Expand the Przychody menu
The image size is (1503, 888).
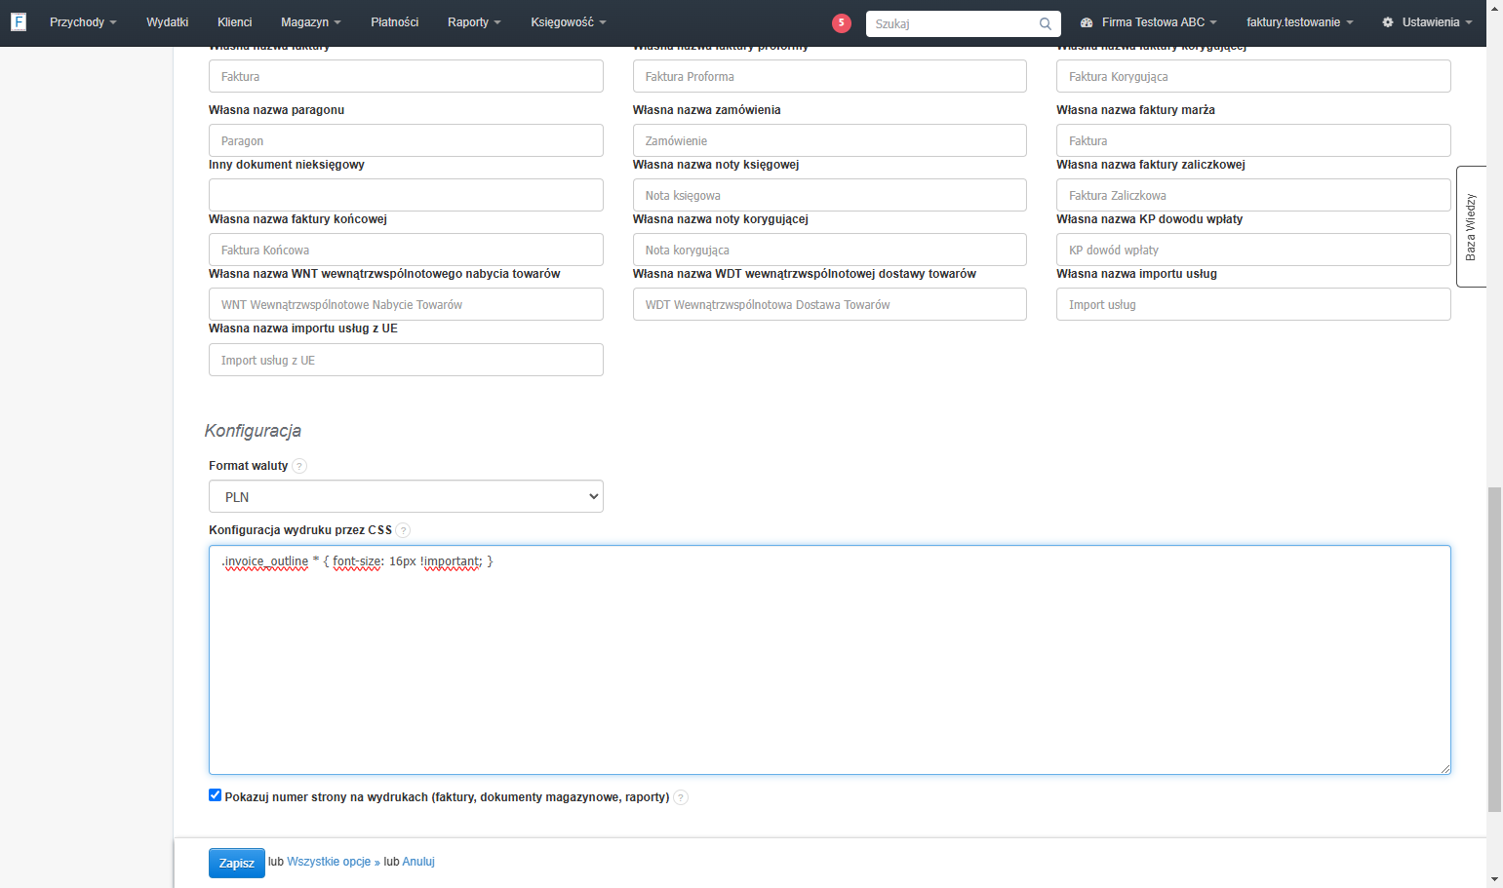[x=83, y=22]
